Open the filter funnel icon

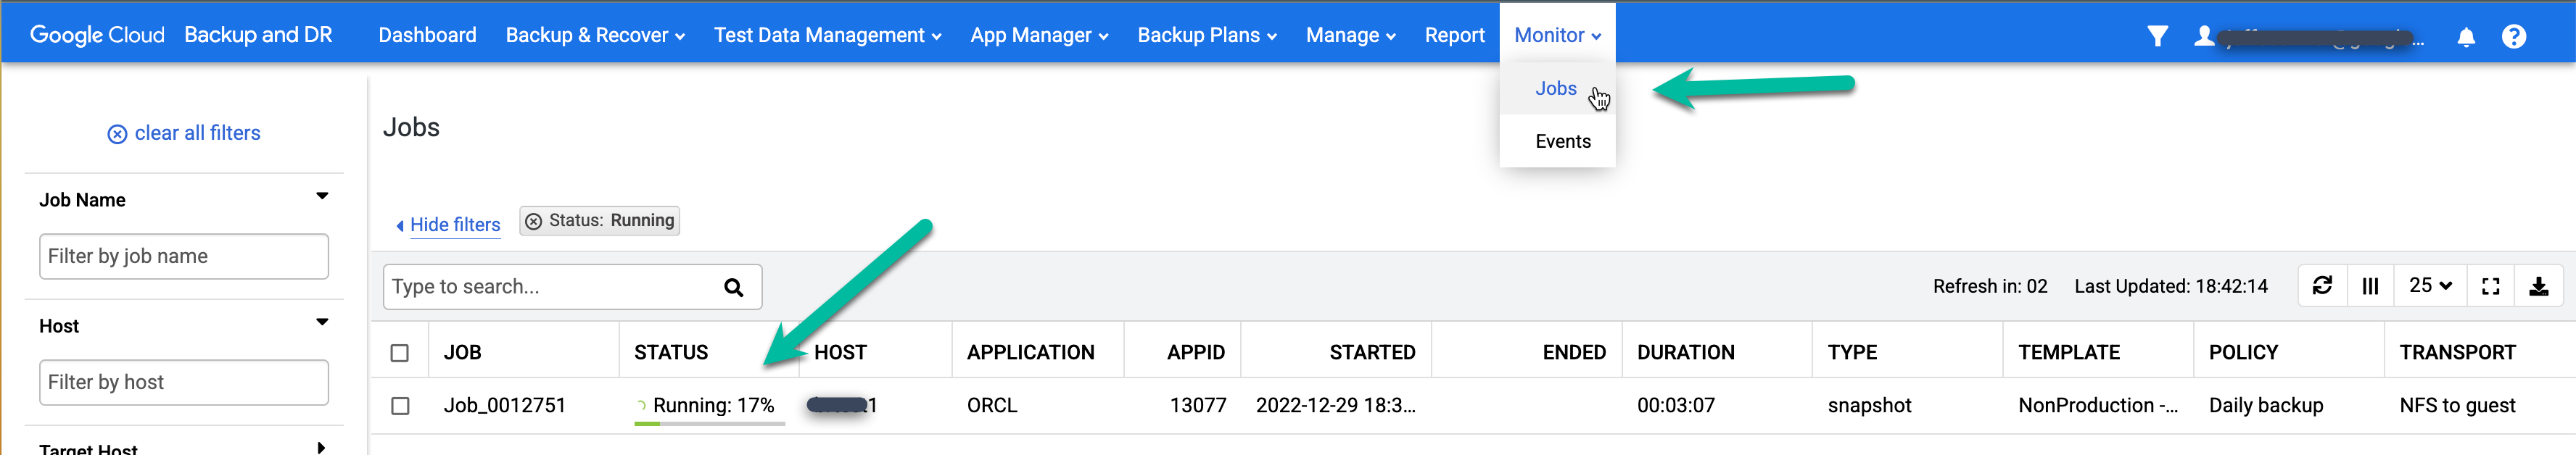point(2158,36)
